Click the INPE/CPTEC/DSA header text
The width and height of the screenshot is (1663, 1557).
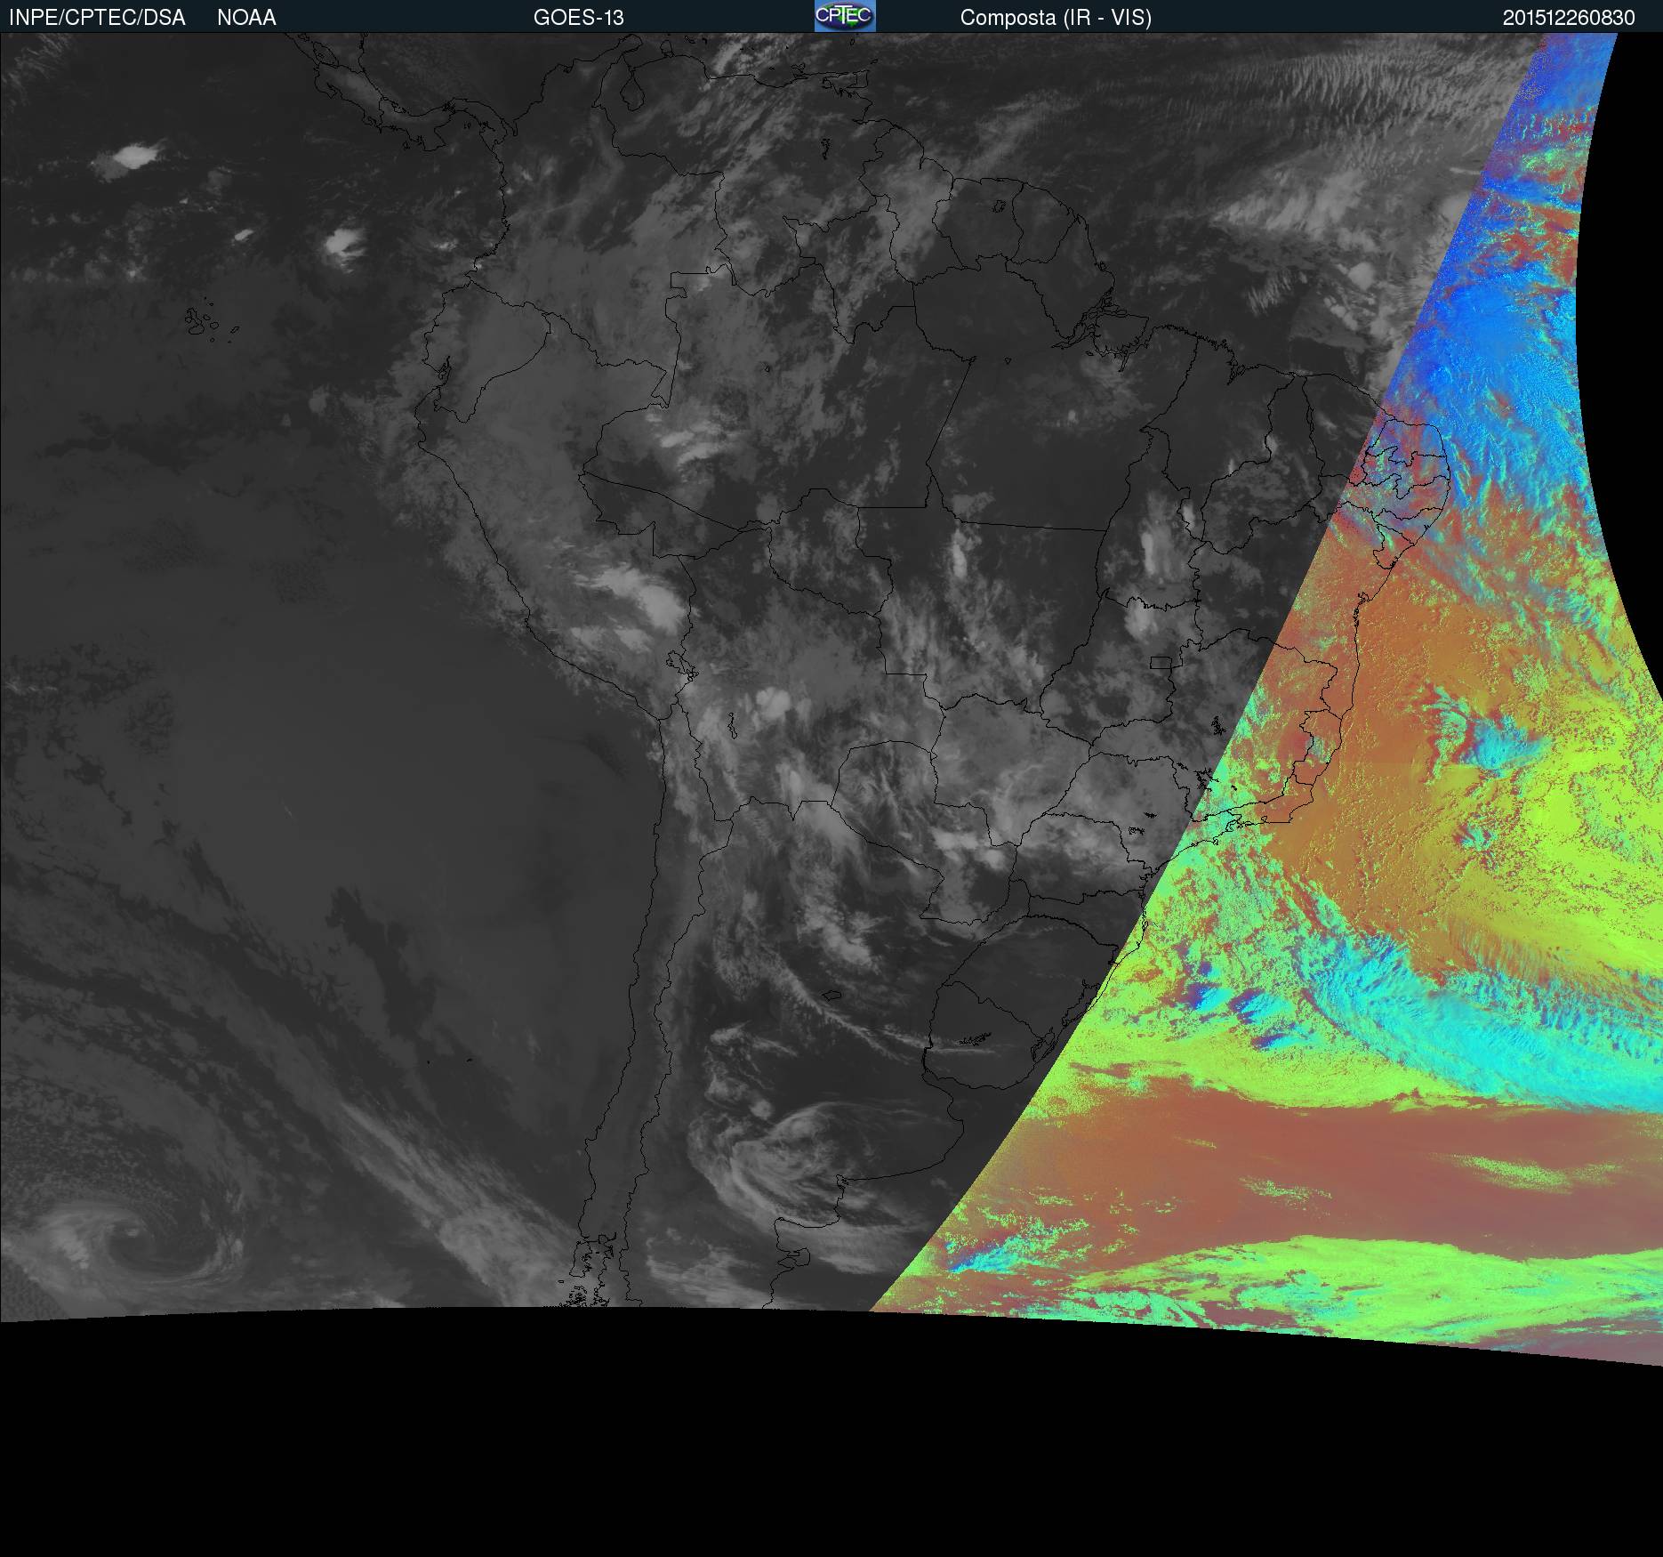tap(97, 18)
